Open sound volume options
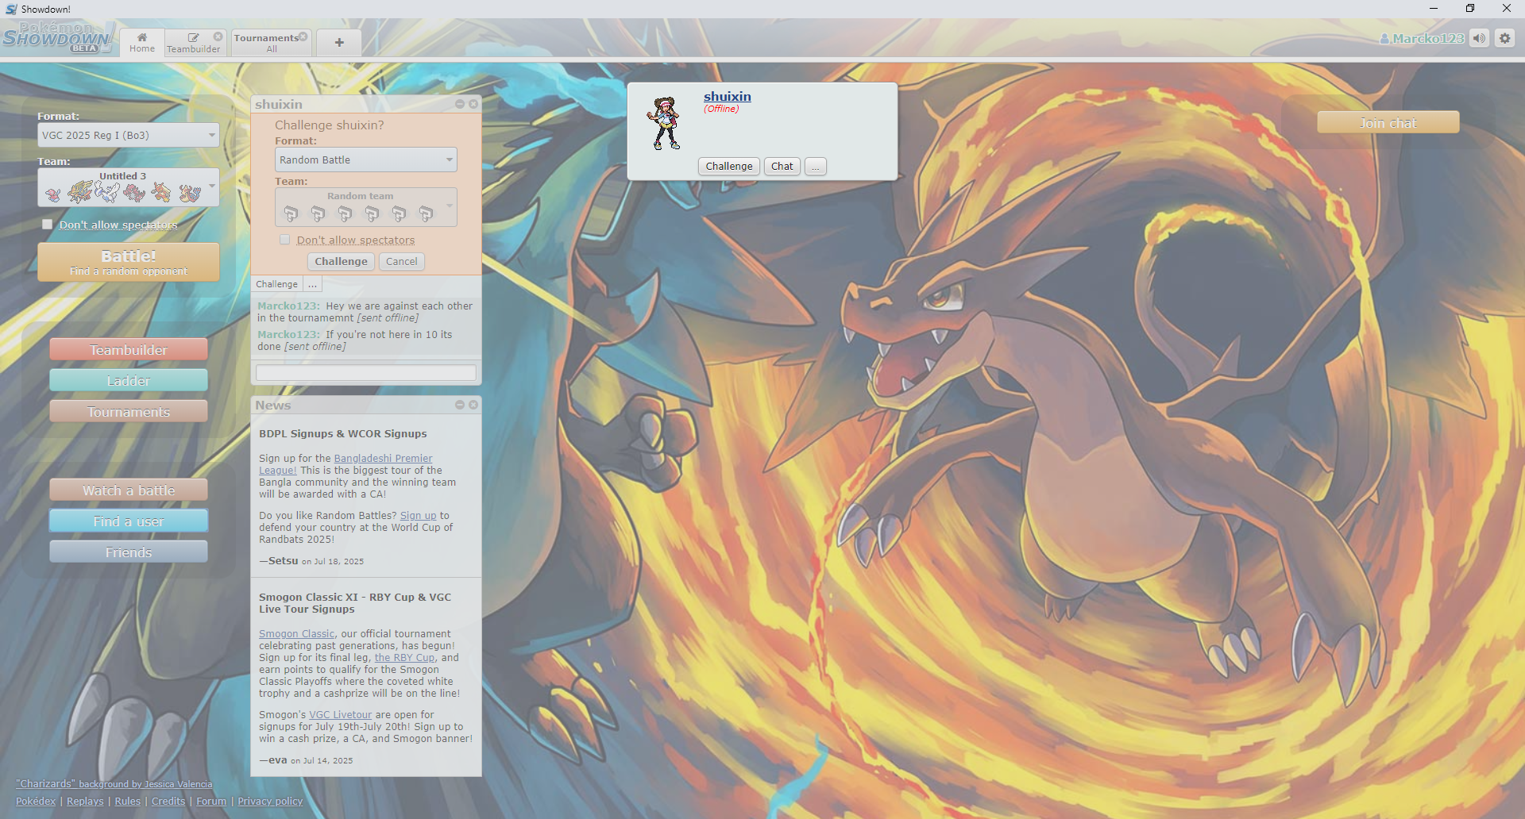 (x=1479, y=38)
